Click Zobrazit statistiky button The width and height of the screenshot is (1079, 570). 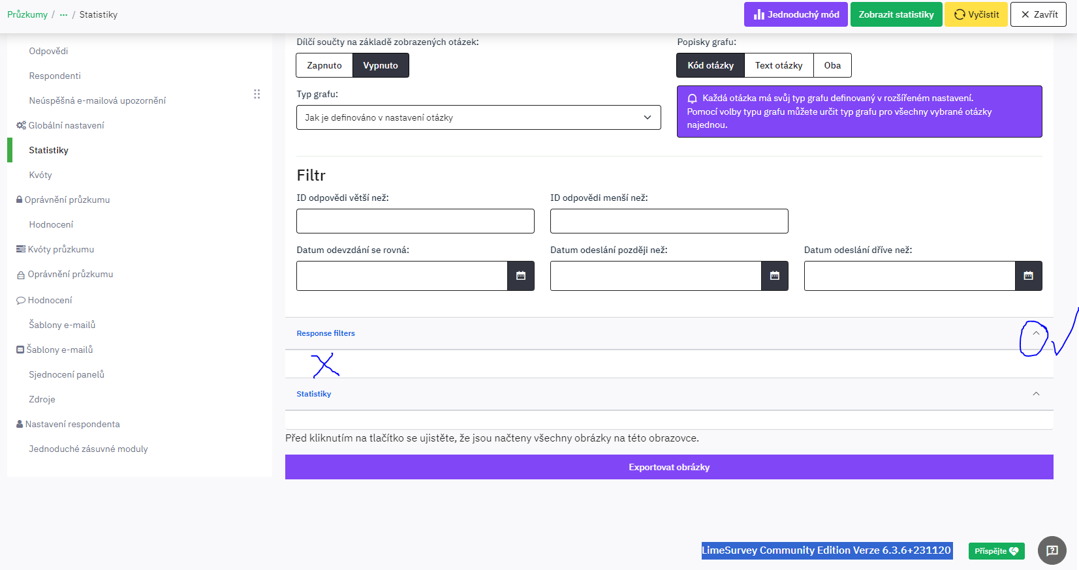tap(896, 14)
